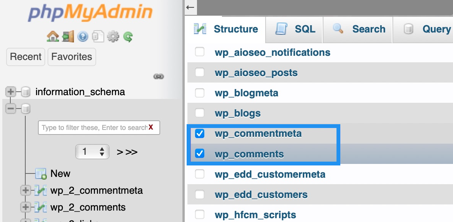This screenshot has width=453, height=222.
Task: Open the page number dropdown showing 1
Action: (x=92, y=152)
